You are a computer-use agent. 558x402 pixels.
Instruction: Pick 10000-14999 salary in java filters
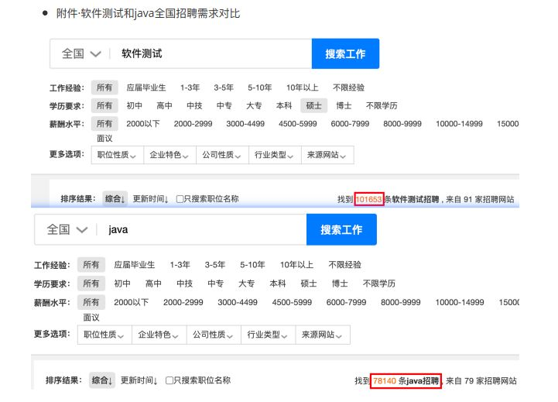click(460, 303)
